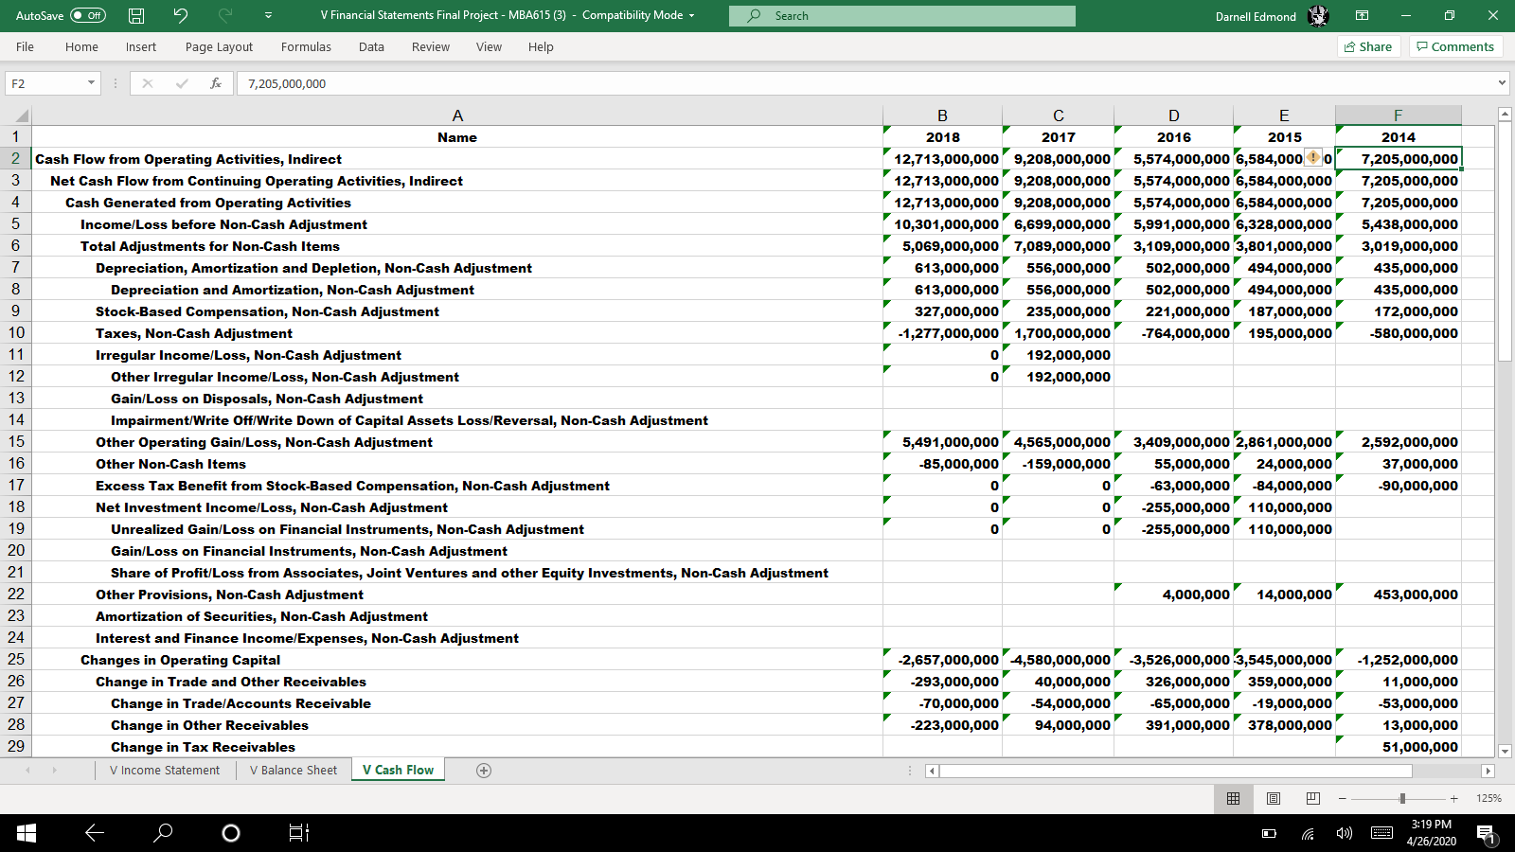The width and height of the screenshot is (1515, 852).
Task: Open the Page Layout tab
Action: tap(219, 46)
